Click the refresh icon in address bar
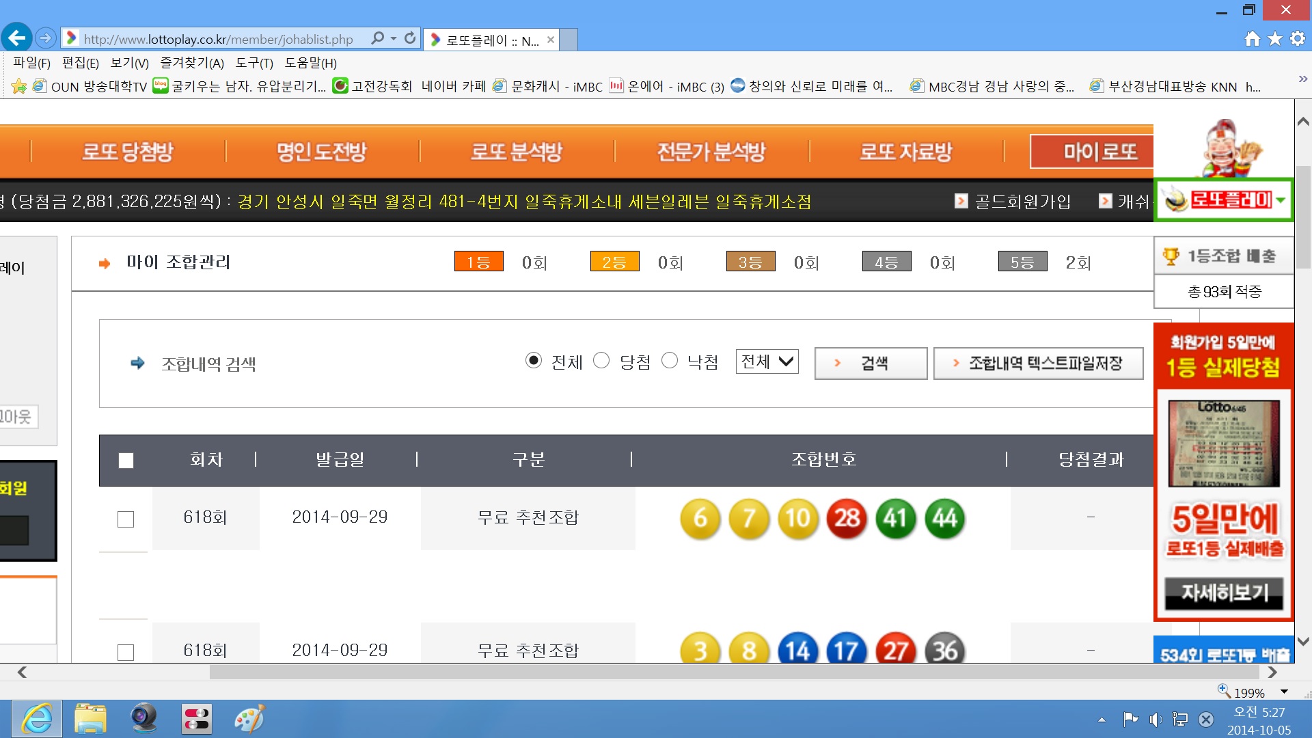Image resolution: width=1312 pixels, height=738 pixels. [x=410, y=38]
